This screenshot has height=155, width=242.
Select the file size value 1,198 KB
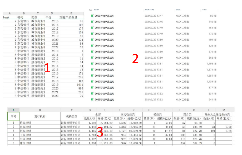click(x=212, y=64)
